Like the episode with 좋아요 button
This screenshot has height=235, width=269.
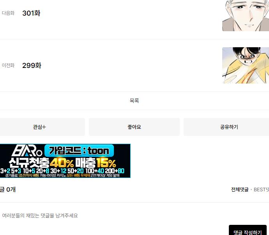134,127
